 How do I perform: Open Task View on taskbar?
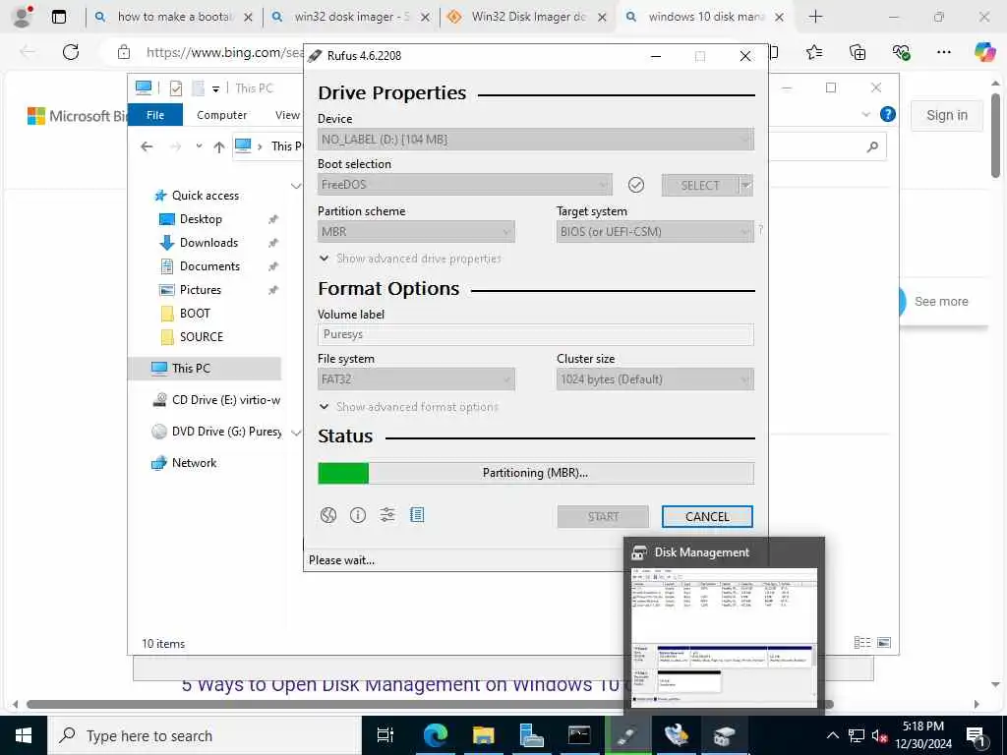click(x=385, y=735)
